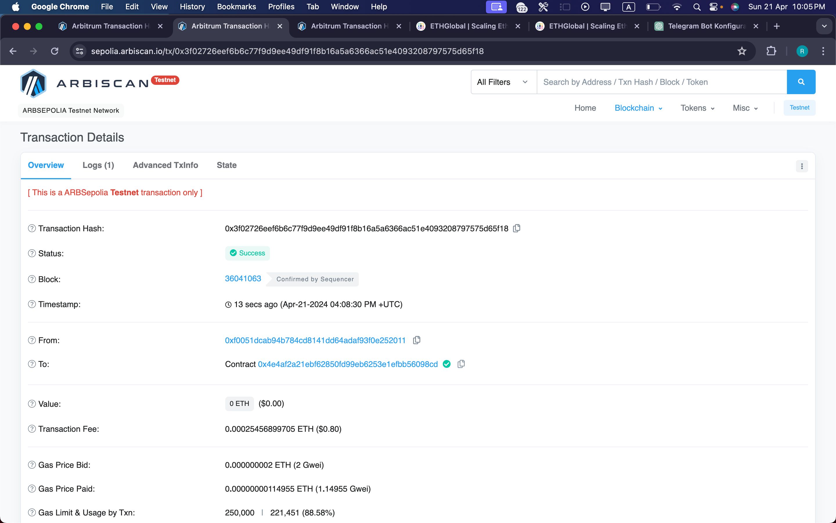The image size is (836, 523).
Task: Go to Home nav link
Action: 585,108
